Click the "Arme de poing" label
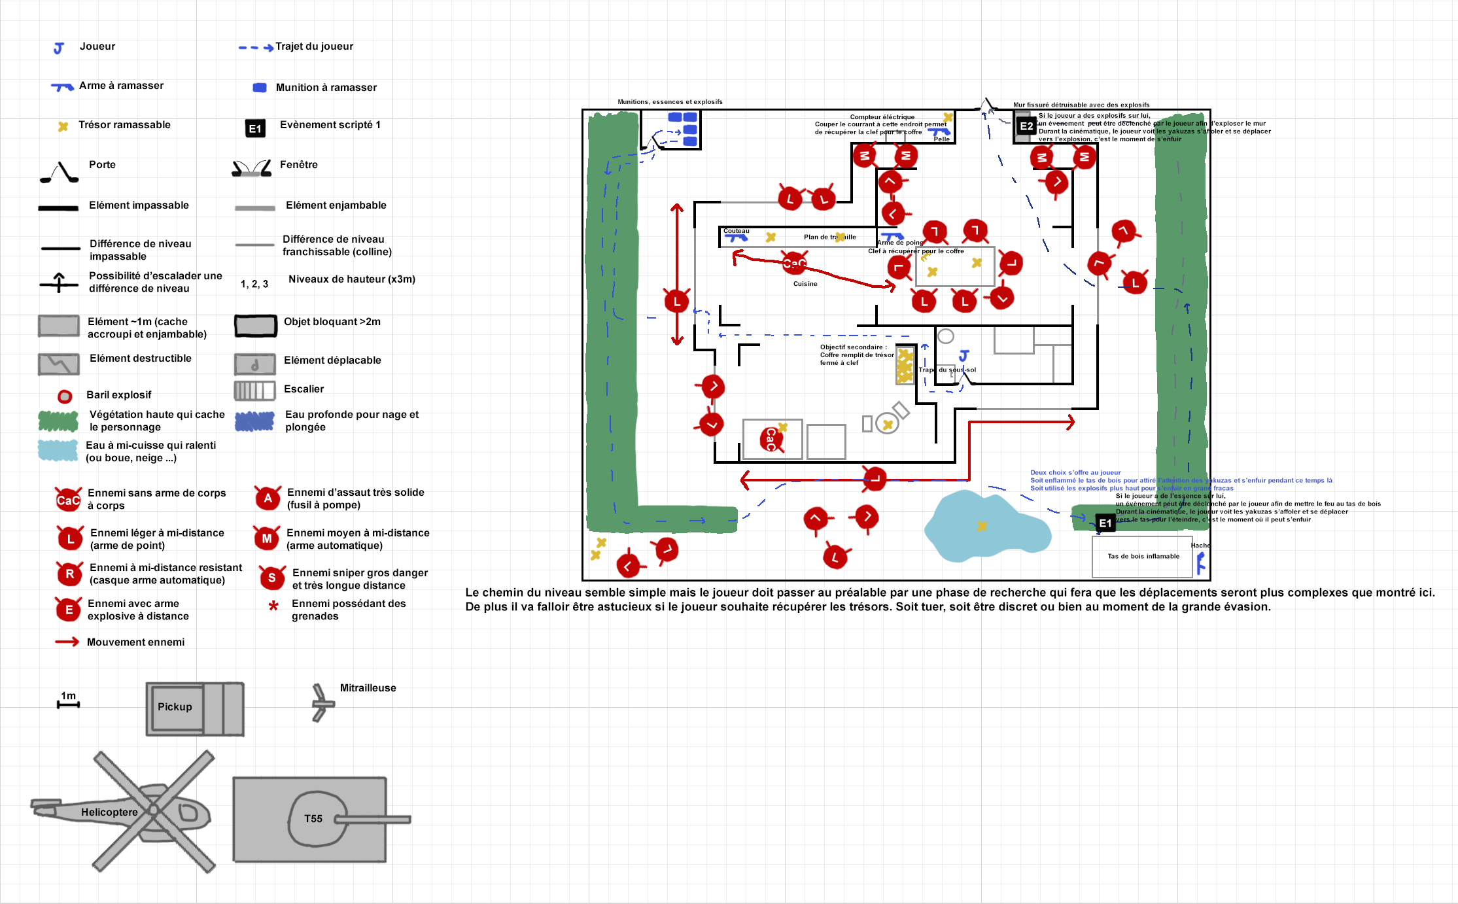 [x=901, y=243]
